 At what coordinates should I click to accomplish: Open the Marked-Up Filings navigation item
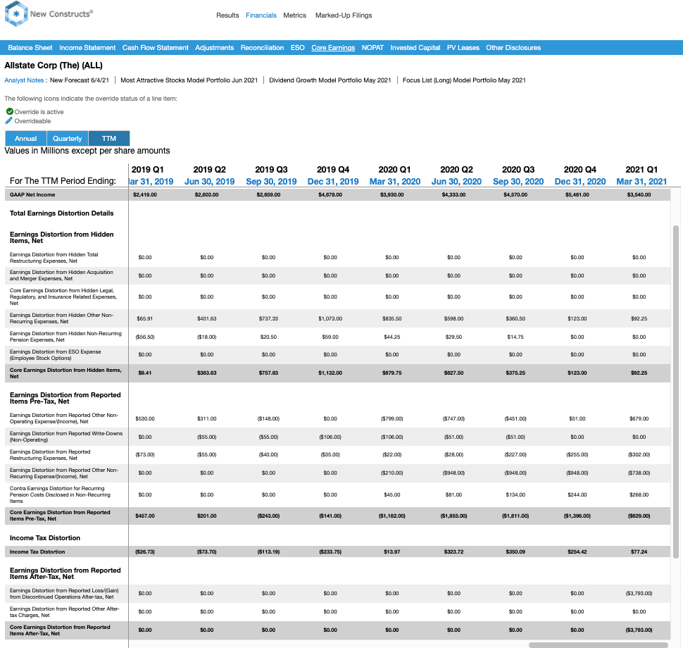click(x=344, y=15)
